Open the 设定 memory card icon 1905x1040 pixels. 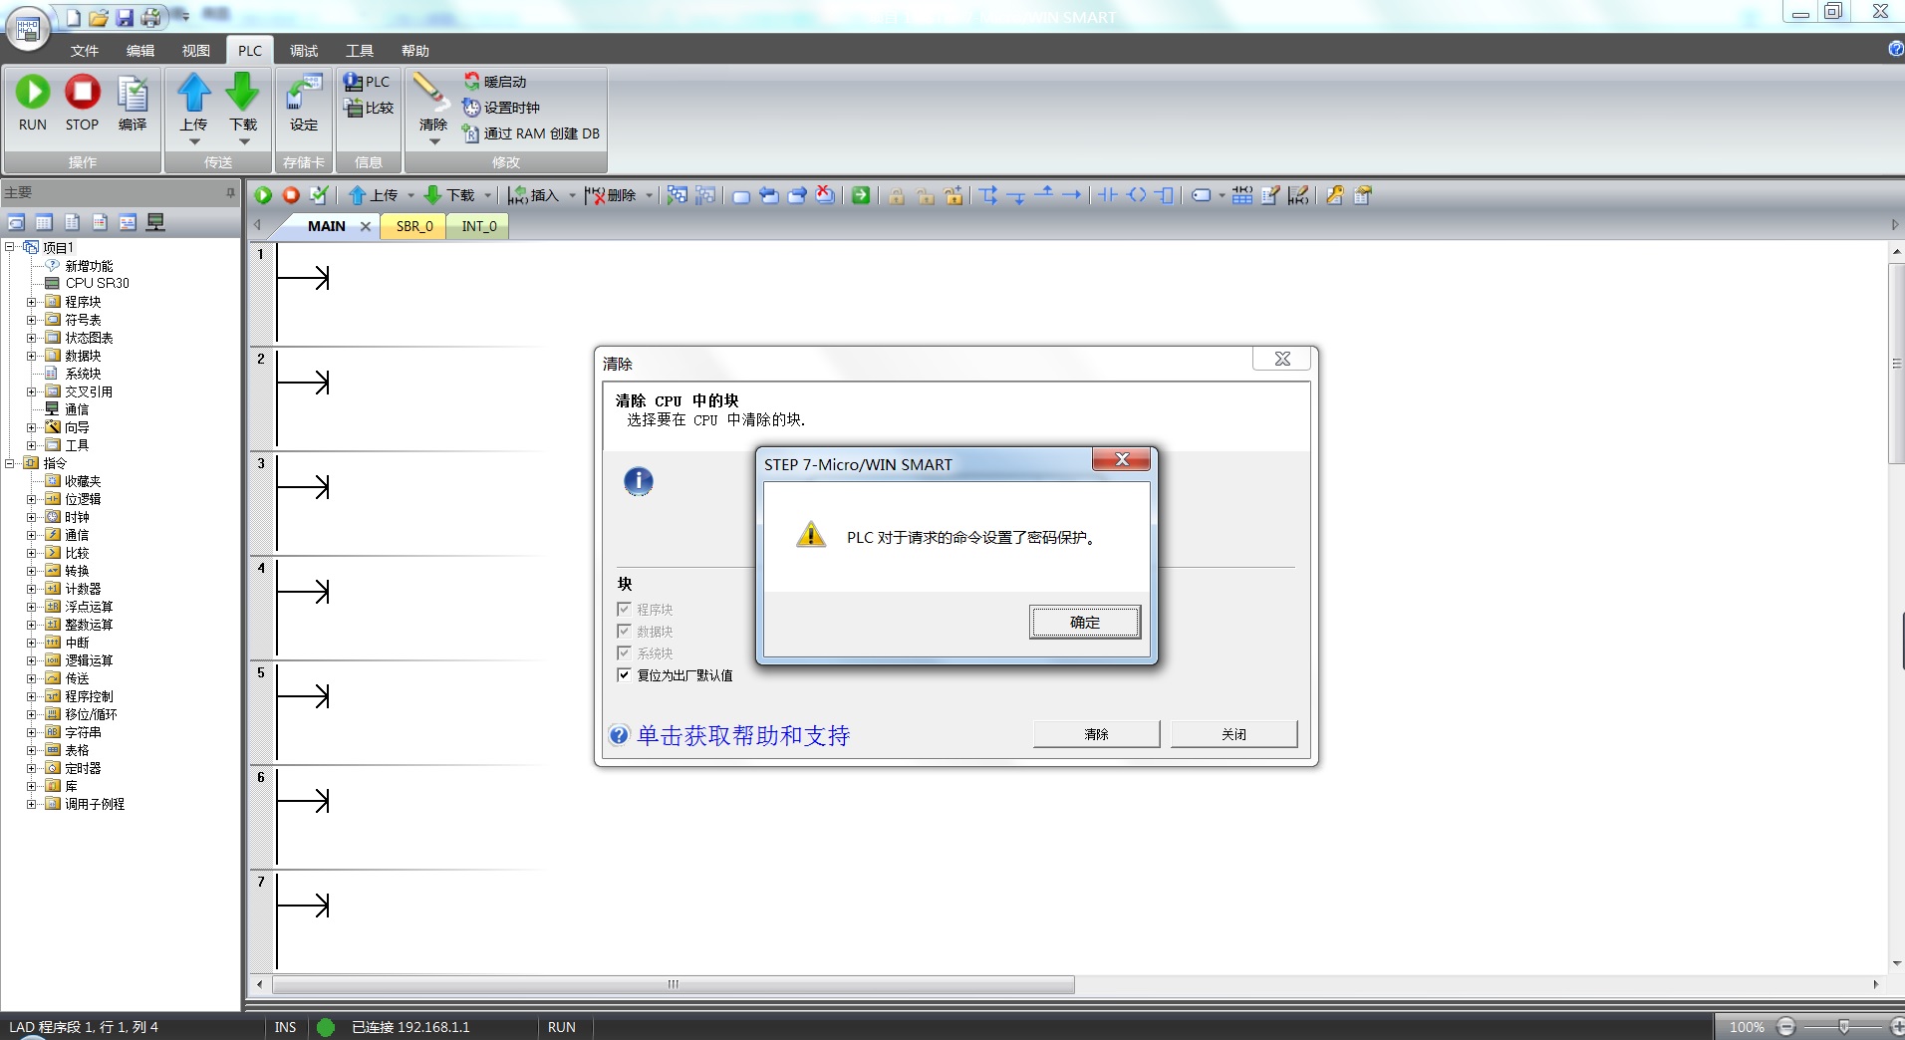(304, 95)
